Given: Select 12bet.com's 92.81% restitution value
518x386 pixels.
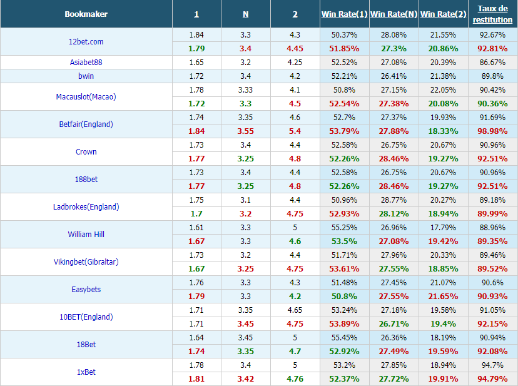Looking at the screenshot, I should tap(492, 49).
